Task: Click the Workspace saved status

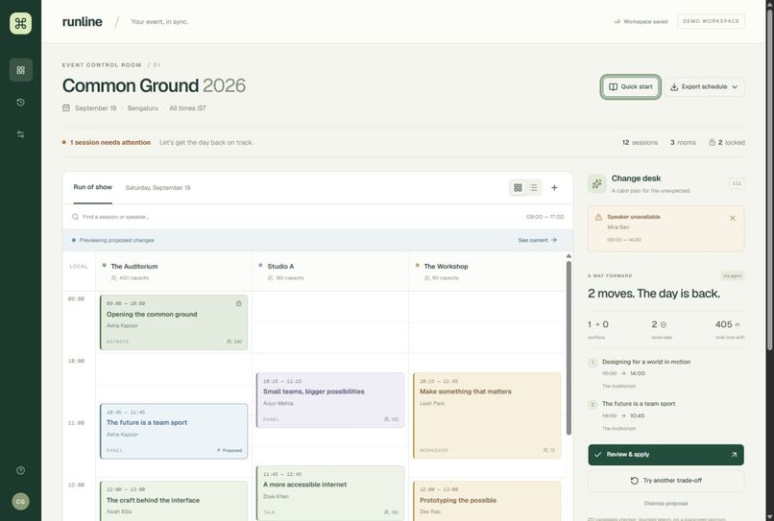Action: (x=641, y=22)
